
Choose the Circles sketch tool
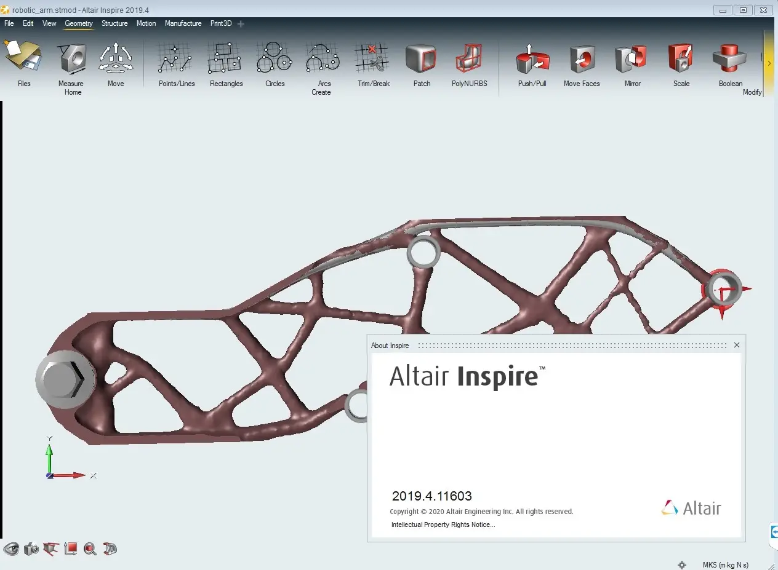pos(275,58)
